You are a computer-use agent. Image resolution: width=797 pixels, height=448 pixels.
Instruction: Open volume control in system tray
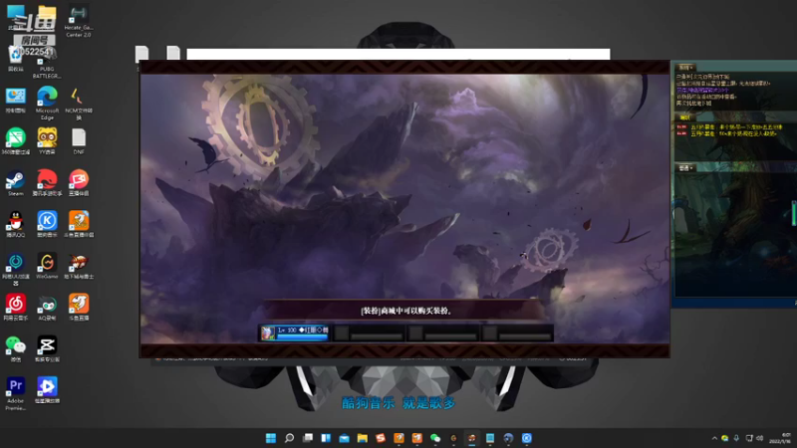pyautogui.click(x=760, y=438)
